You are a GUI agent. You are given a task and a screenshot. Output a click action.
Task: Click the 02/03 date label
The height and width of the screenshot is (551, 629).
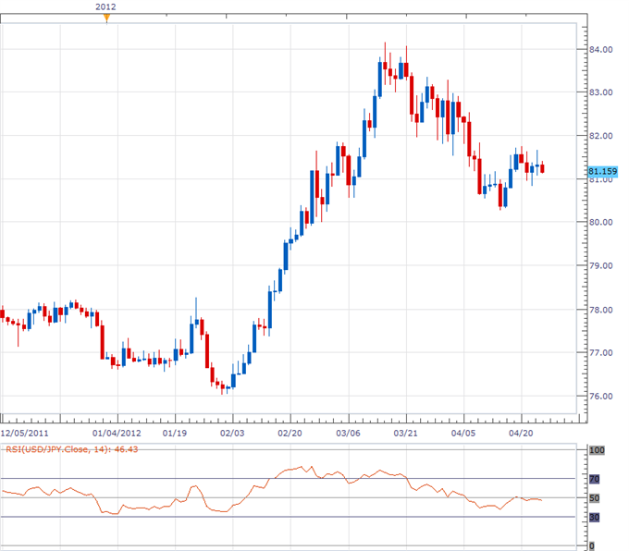[232, 433]
